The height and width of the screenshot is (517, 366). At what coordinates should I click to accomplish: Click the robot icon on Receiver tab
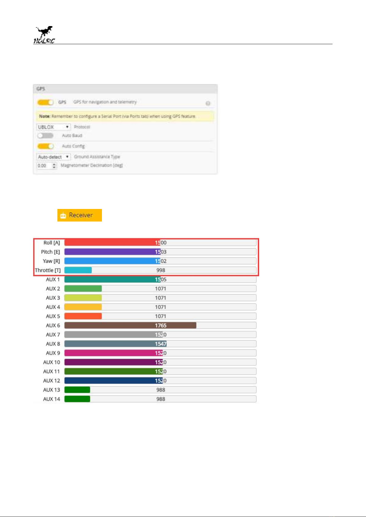[x=63, y=216]
